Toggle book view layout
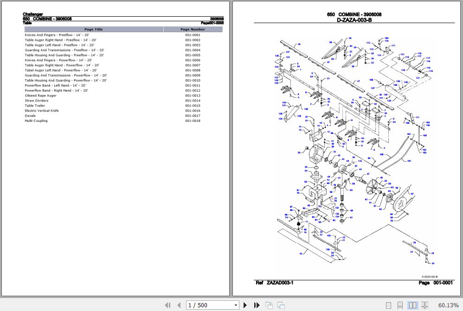Viewport: 463px width, 311px height. [x=424, y=305]
